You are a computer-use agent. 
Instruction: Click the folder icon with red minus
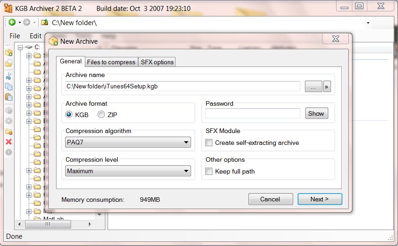[x=9, y=132]
